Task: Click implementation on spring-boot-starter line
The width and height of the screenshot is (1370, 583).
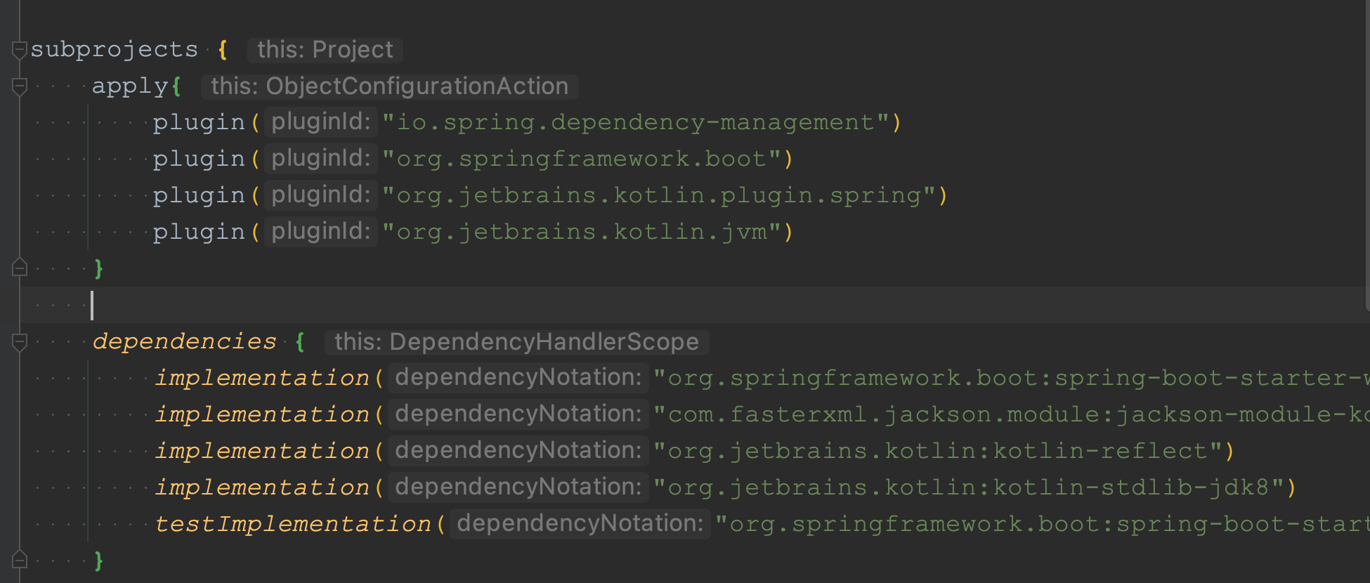Action: [262, 379]
